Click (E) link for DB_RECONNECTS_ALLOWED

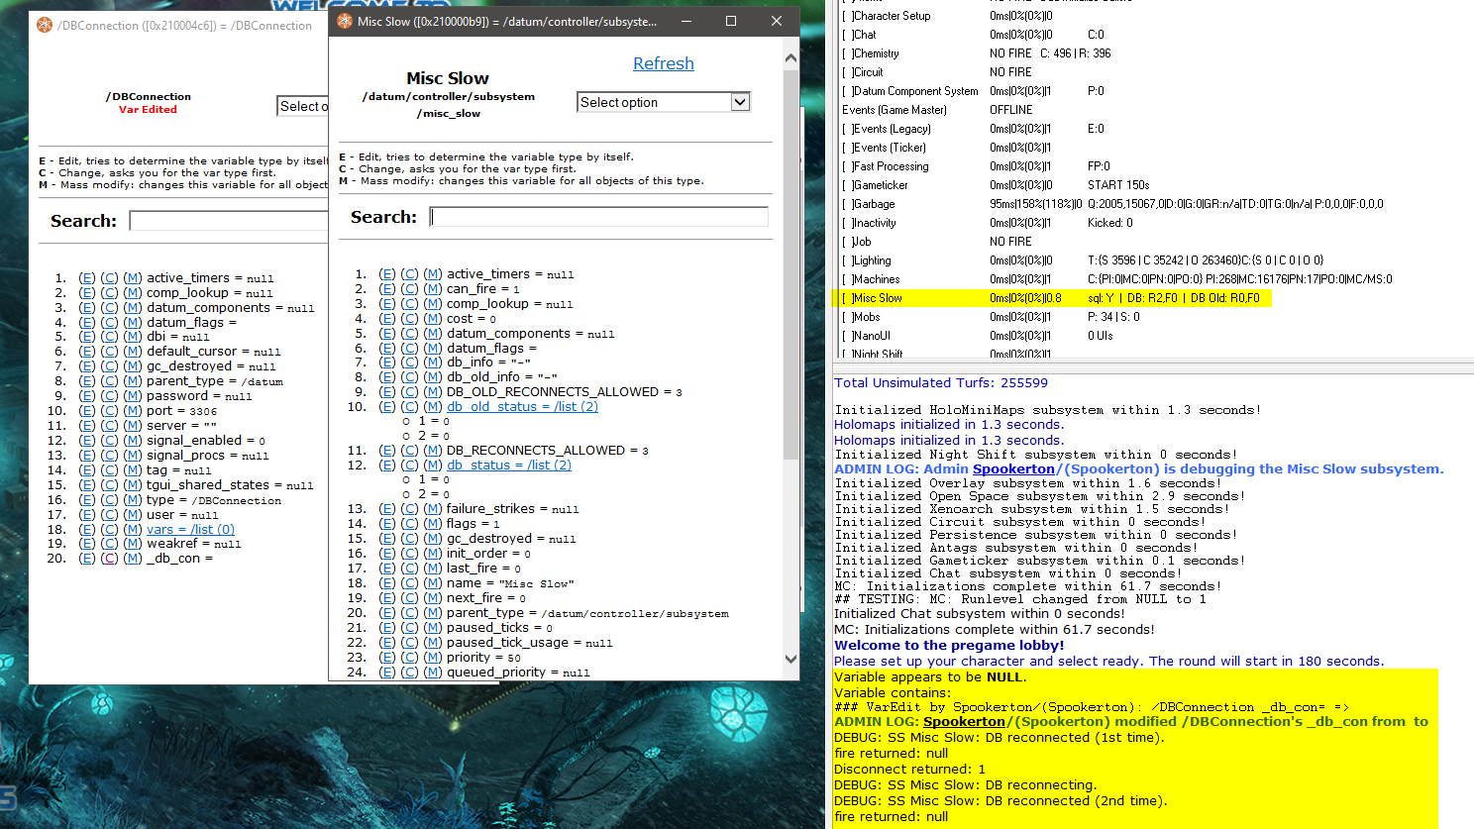click(387, 451)
